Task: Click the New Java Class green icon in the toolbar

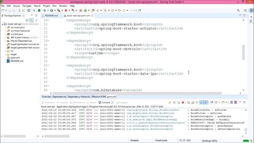Action: (x=85, y=10)
